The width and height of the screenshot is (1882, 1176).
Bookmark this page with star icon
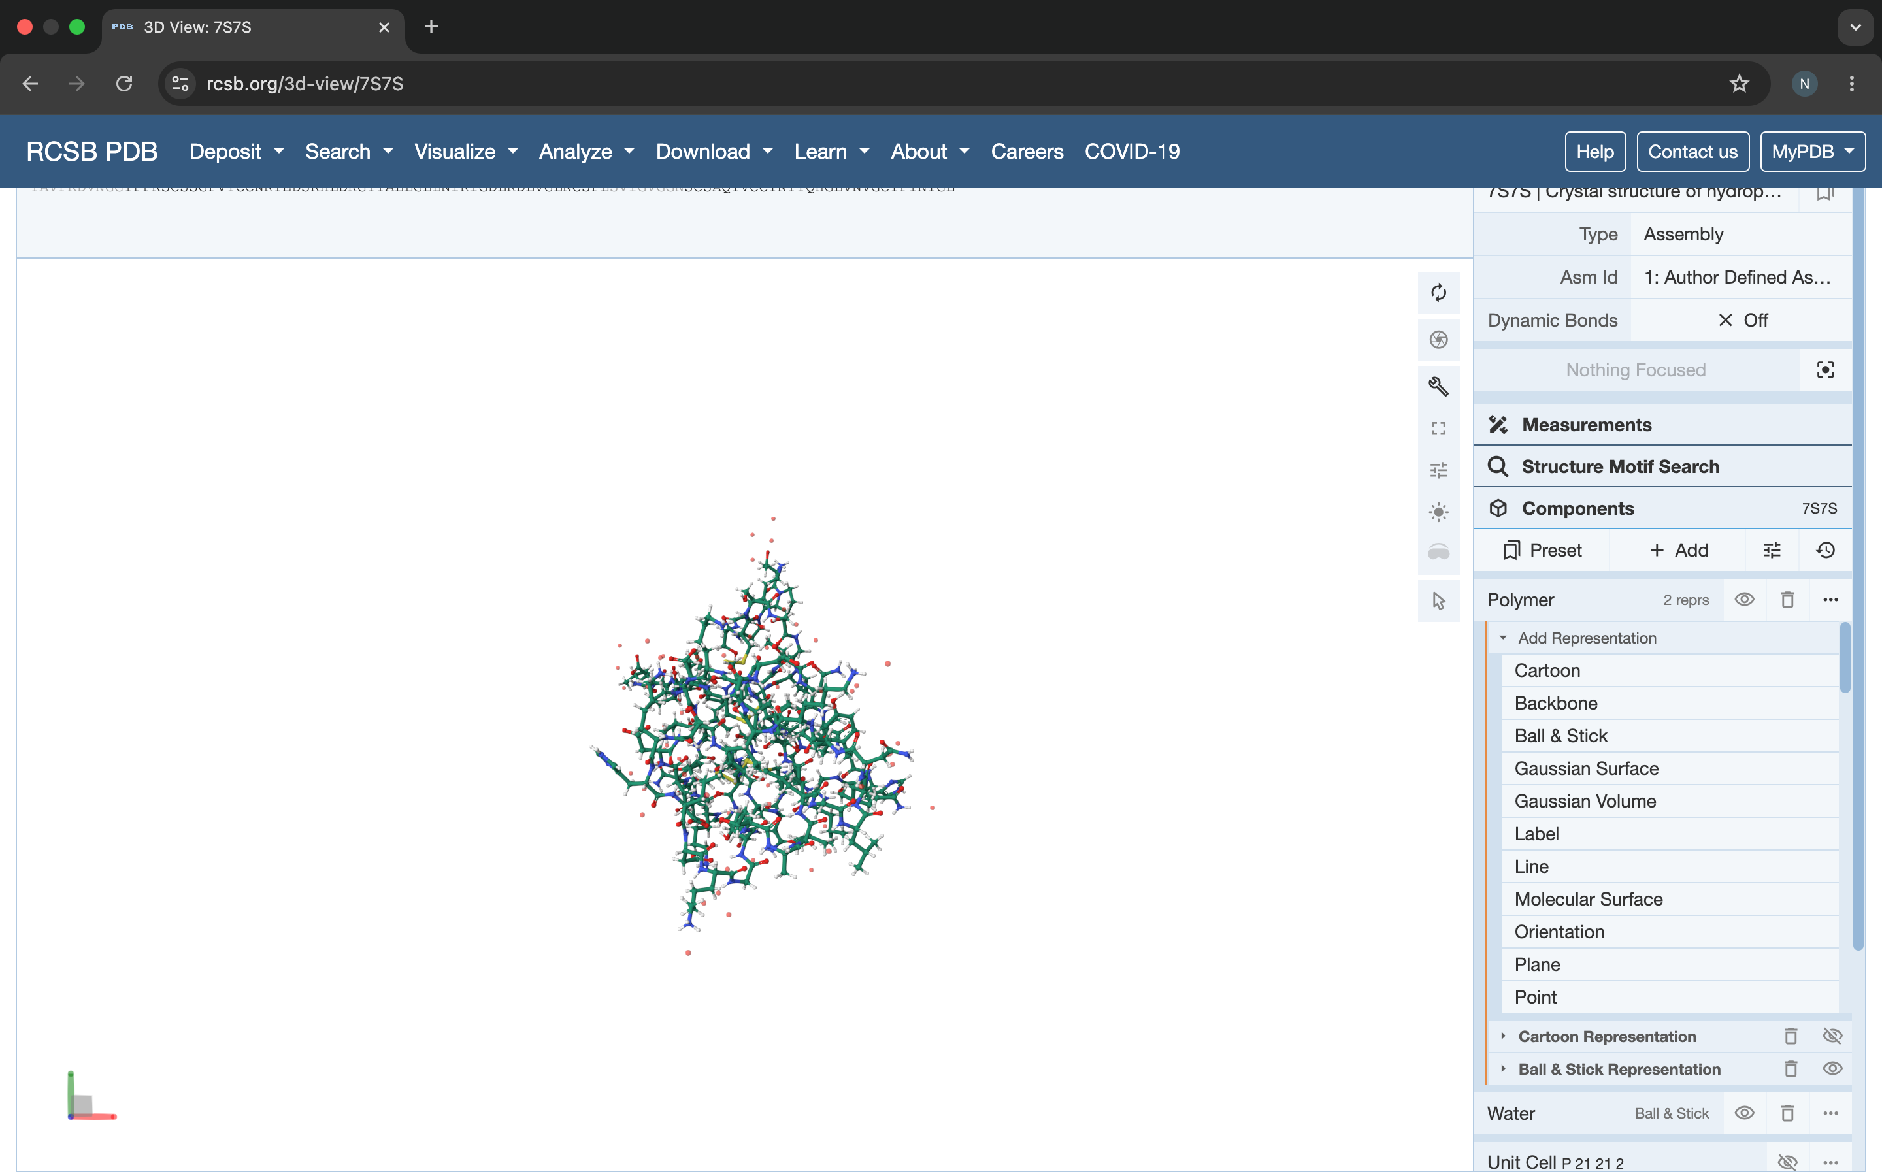point(1739,83)
